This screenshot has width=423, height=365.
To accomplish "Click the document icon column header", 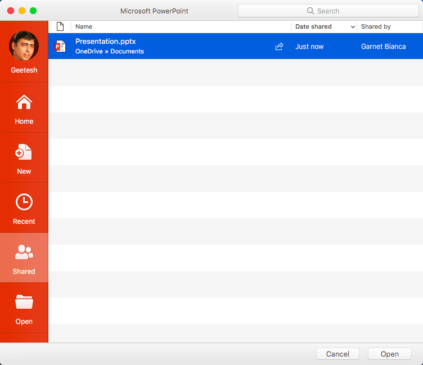I will click(60, 26).
